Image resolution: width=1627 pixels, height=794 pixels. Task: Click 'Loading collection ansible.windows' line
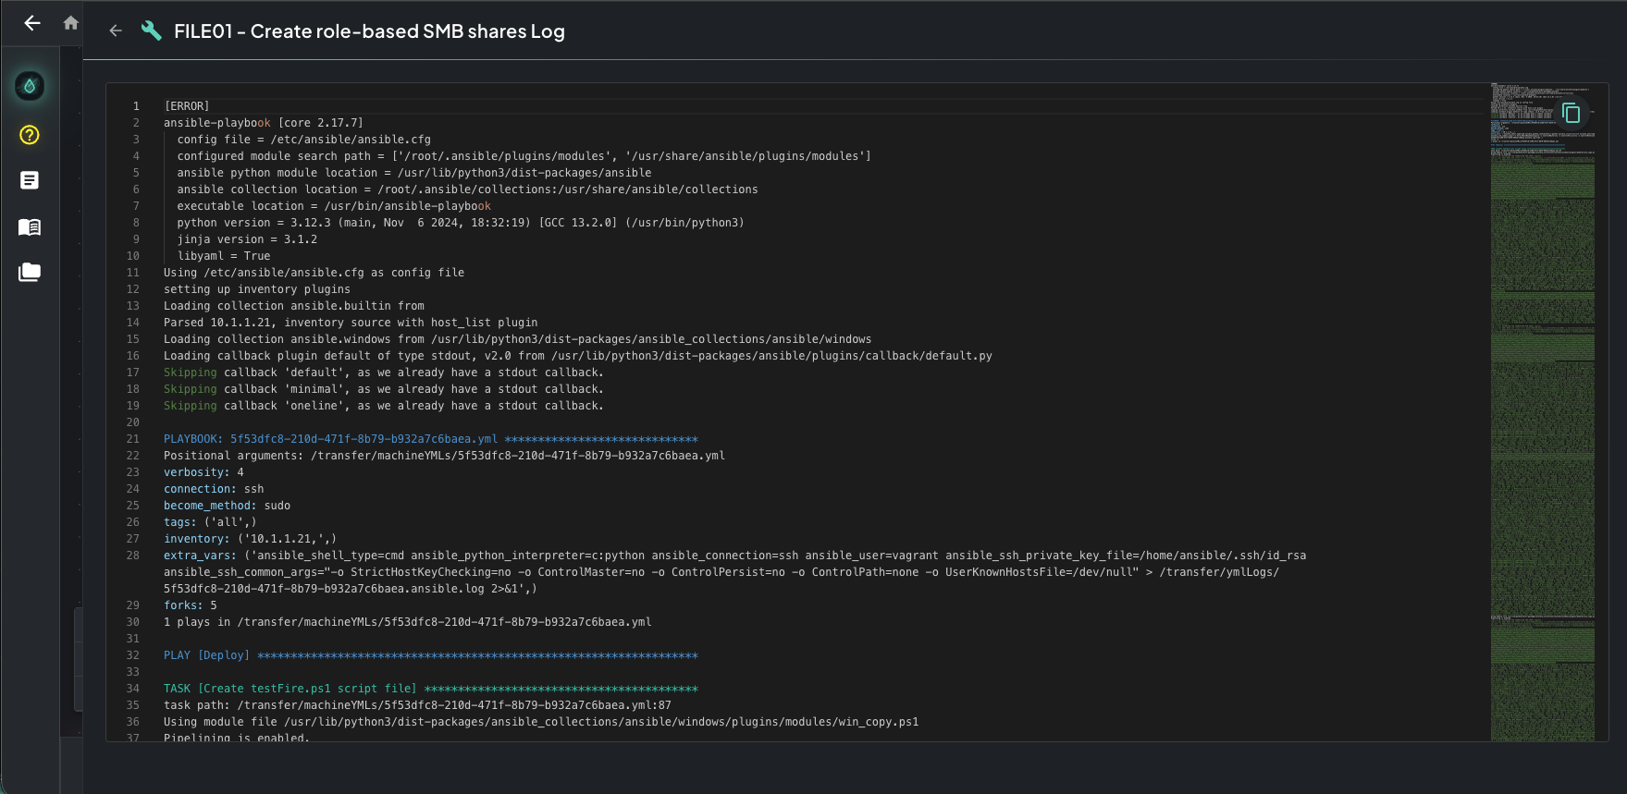point(518,339)
